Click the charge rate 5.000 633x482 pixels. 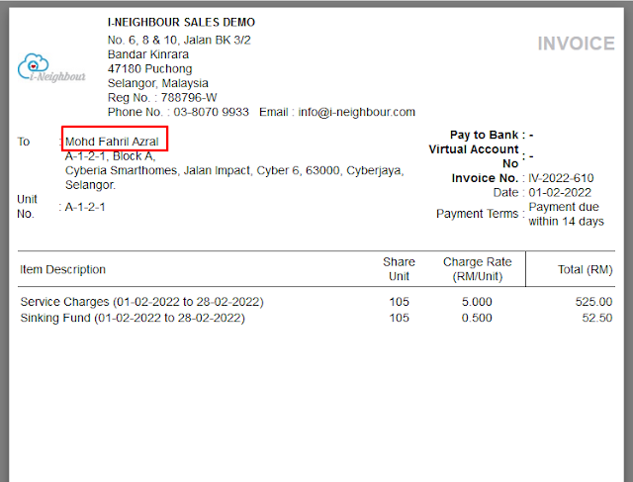pos(477,302)
